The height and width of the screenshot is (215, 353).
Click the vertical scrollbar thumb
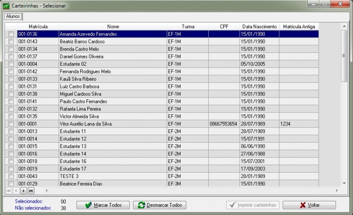pos(344,55)
